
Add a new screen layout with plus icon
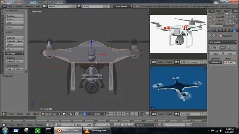(71, 6)
